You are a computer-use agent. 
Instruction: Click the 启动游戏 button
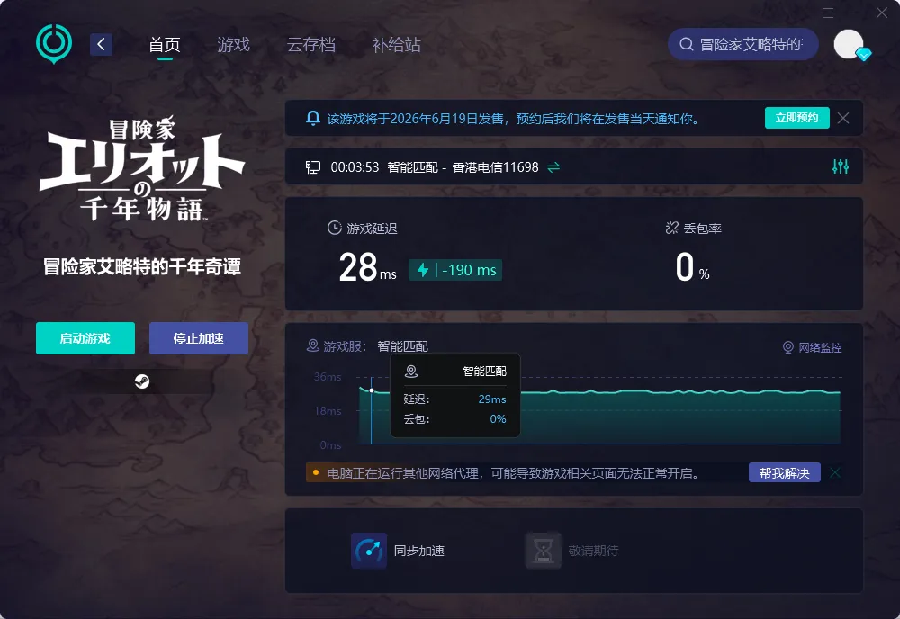pyautogui.click(x=85, y=338)
